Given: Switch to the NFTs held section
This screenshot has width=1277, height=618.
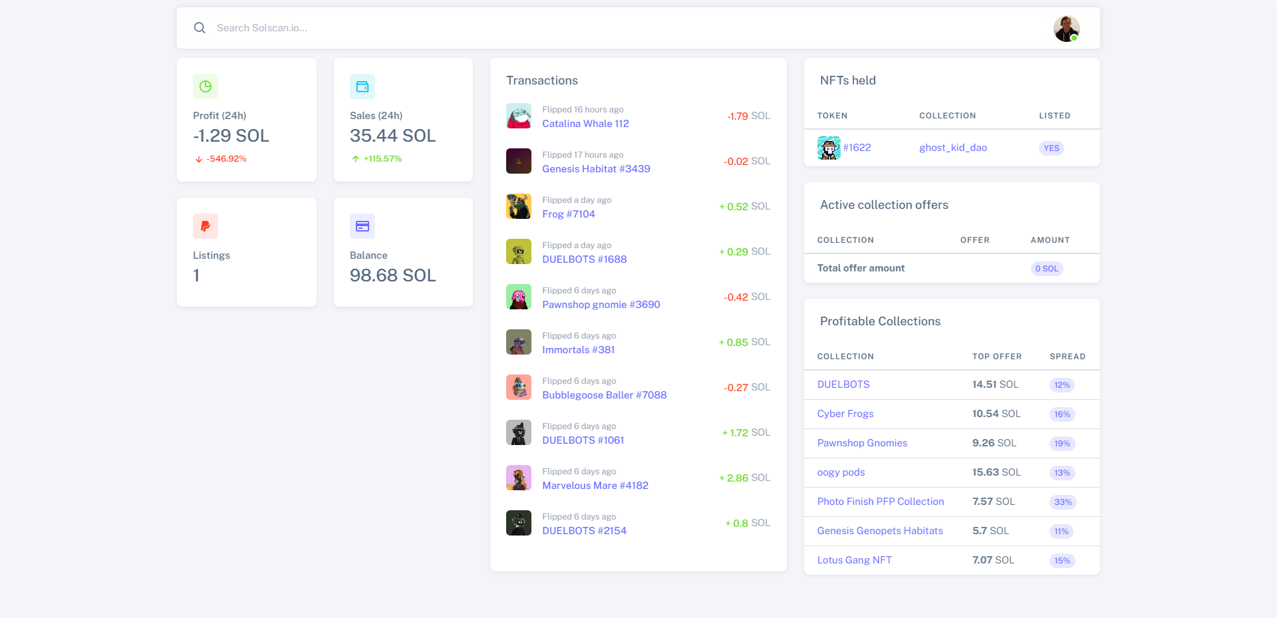Looking at the screenshot, I should 847,80.
